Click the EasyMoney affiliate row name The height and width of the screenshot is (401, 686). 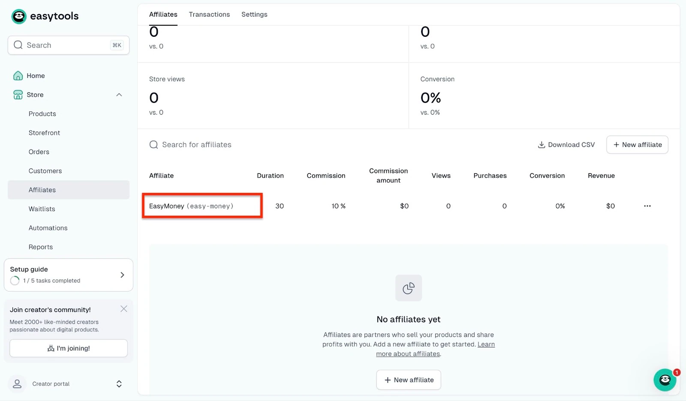pos(191,206)
